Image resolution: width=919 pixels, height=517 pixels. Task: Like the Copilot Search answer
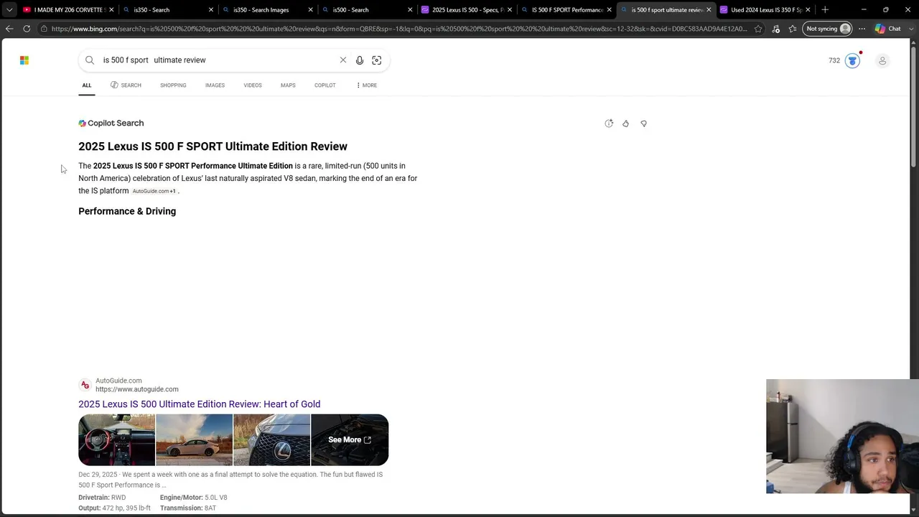pyautogui.click(x=626, y=124)
